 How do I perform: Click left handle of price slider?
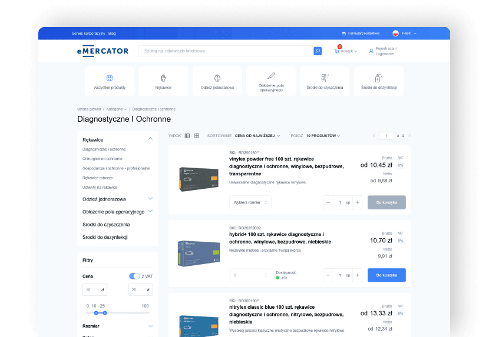click(x=96, y=313)
